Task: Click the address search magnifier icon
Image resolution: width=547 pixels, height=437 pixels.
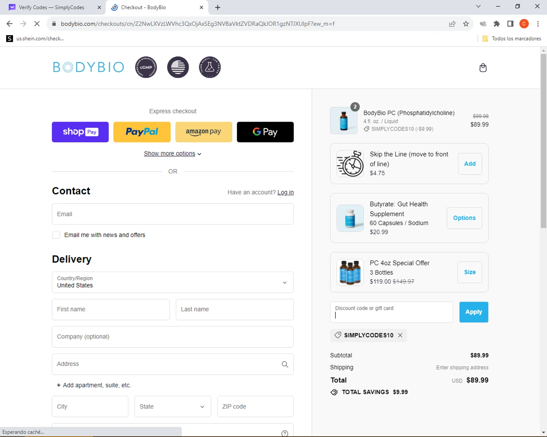Action: [x=285, y=364]
